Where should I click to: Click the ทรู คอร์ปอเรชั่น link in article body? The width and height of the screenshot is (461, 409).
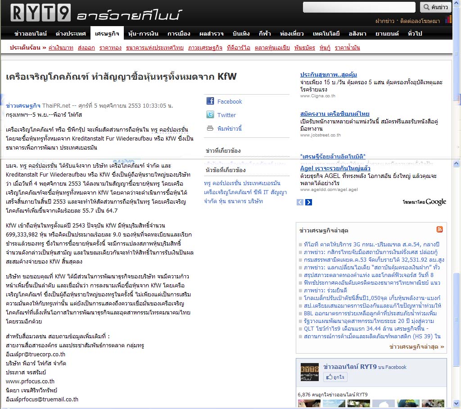(170, 129)
